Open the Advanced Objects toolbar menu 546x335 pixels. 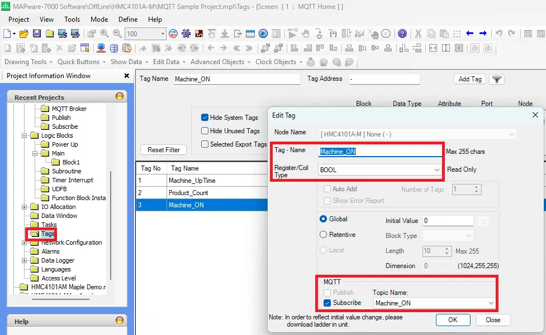220,62
